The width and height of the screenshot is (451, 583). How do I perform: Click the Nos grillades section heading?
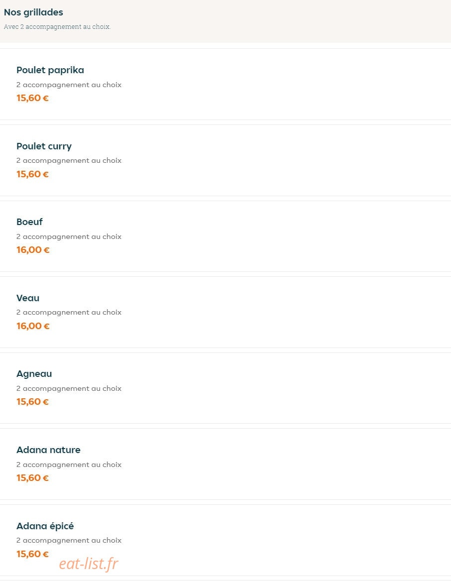pos(33,12)
